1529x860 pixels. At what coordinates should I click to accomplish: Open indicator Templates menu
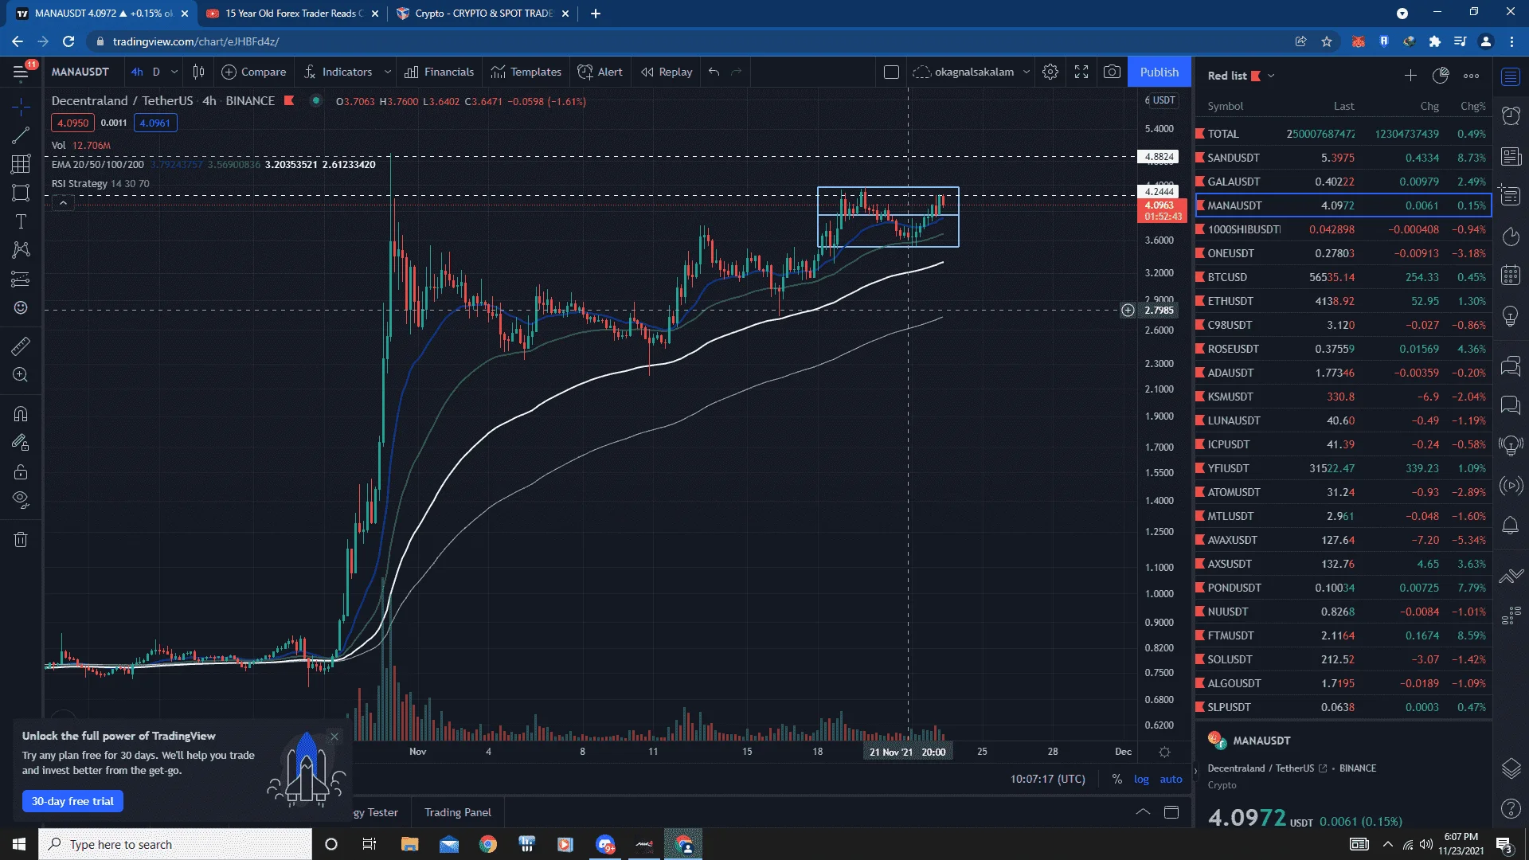point(526,72)
